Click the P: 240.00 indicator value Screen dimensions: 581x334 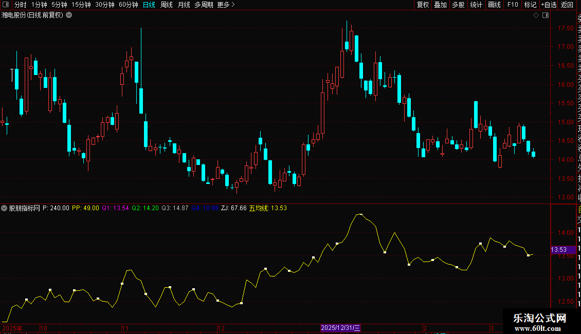[x=56, y=208]
